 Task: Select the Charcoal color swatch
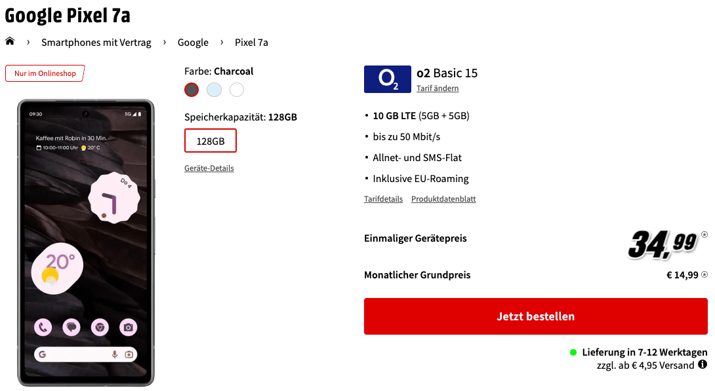pyautogui.click(x=192, y=90)
